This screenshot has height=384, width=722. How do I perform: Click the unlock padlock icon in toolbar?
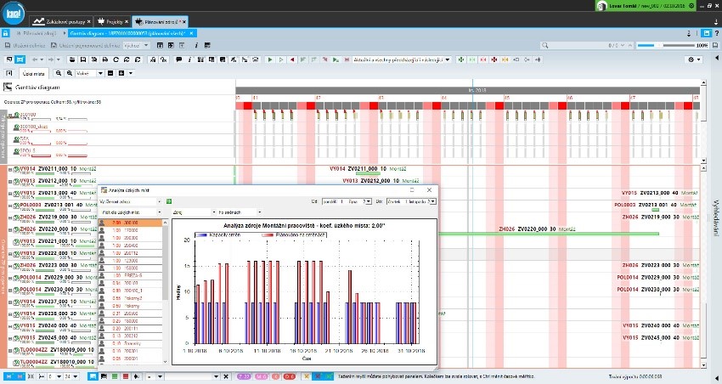point(164,59)
